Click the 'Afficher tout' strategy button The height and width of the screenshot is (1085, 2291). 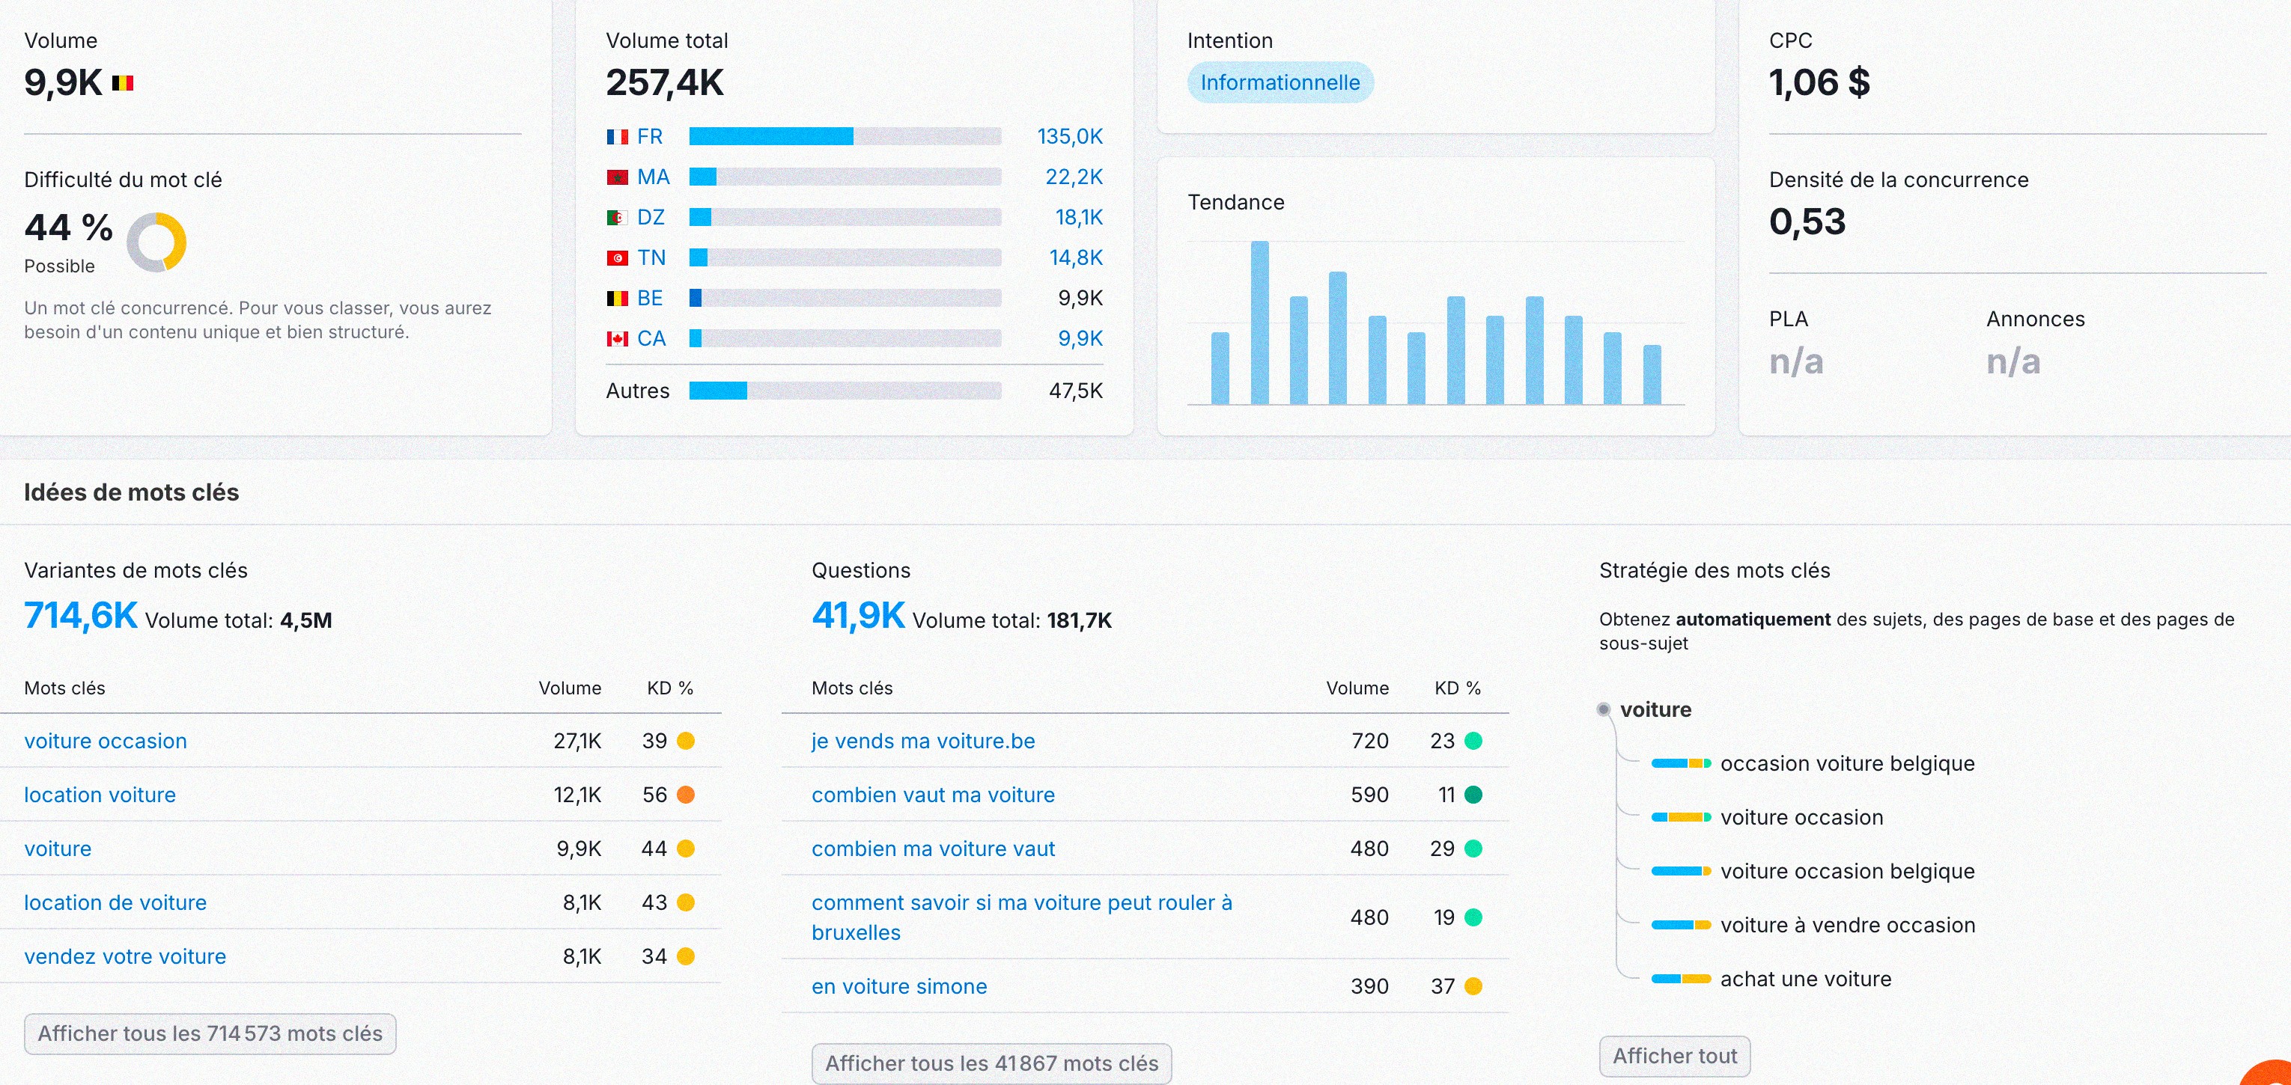pyautogui.click(x=1674, y=1056)
